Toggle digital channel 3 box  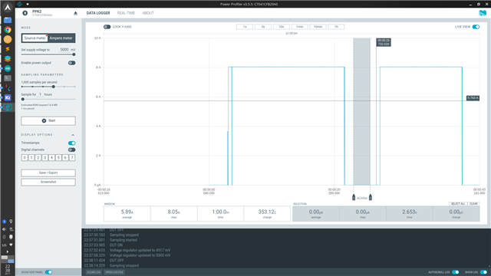(x=45, y=158)
